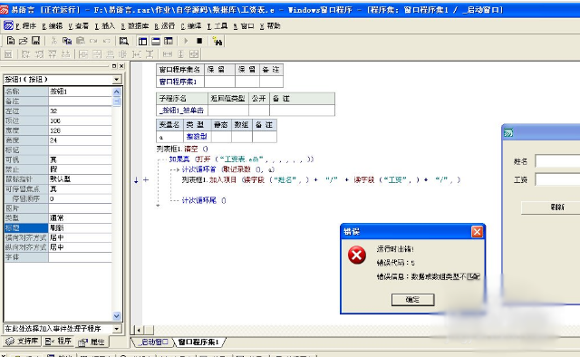The width and height of the screenshot is (580, 357).
Task: Click the 姓名 input field
Action: click(558, 161)
